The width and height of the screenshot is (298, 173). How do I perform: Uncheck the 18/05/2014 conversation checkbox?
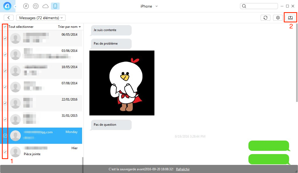(x=5, y=71)
